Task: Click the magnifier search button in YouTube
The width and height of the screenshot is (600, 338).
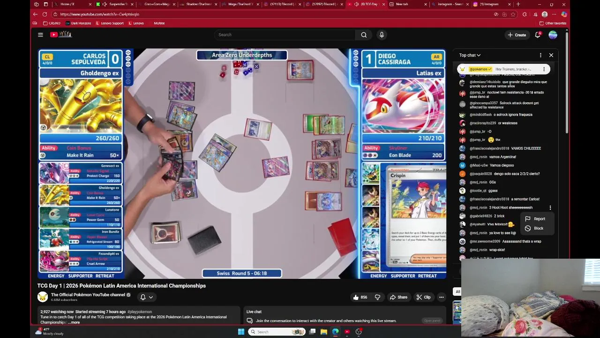Action: [x=364, y=35]
